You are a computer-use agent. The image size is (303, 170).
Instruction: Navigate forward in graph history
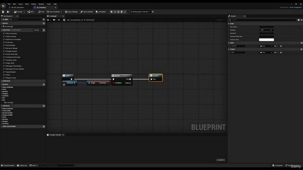point(59,20)
